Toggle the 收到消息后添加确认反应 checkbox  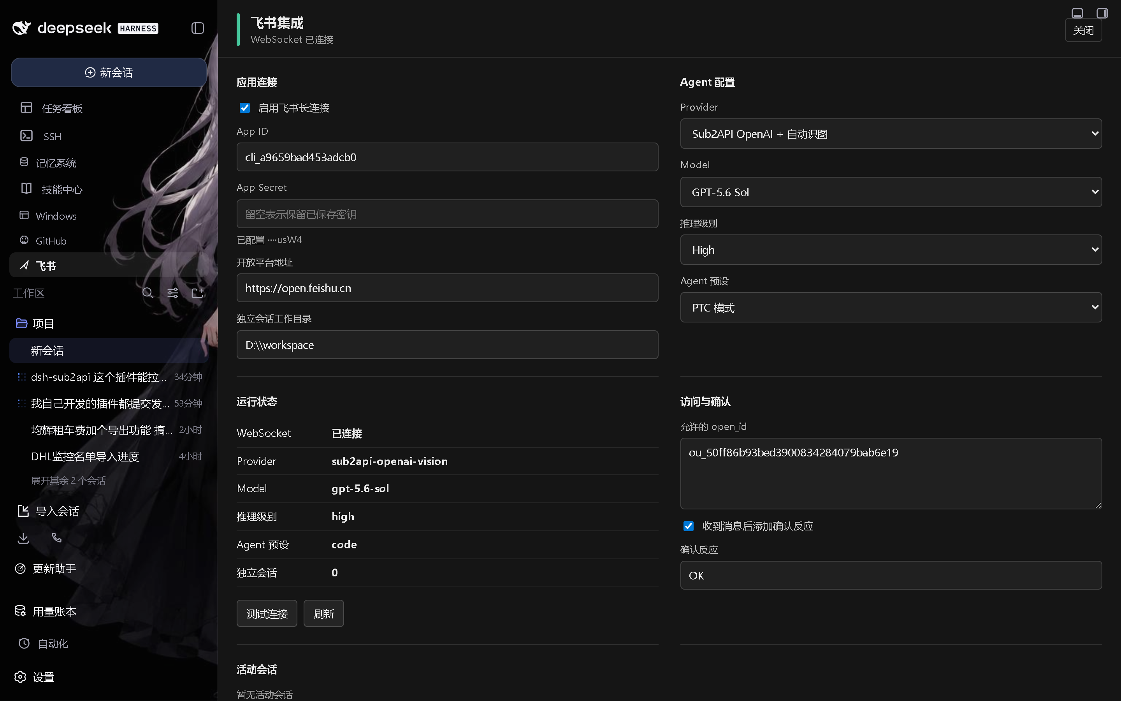[x=688, y=526]
